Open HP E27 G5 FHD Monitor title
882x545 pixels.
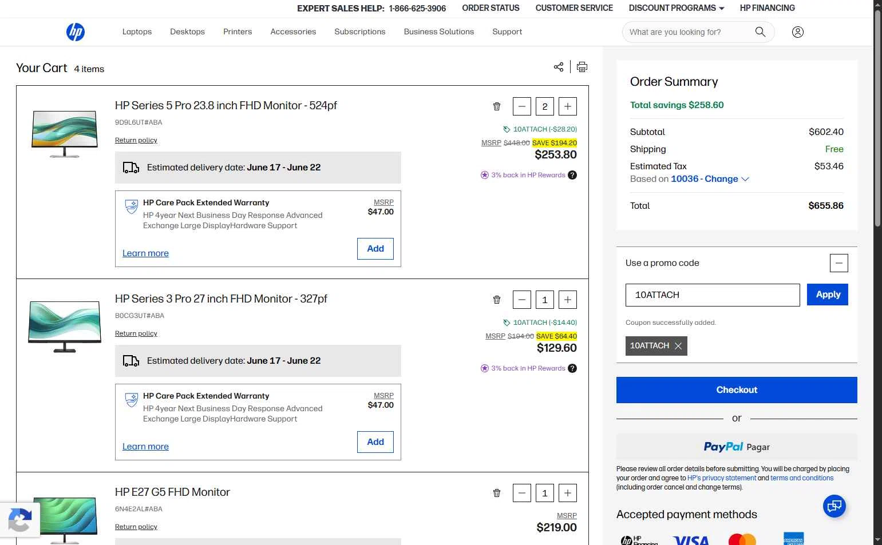point(172,492)
